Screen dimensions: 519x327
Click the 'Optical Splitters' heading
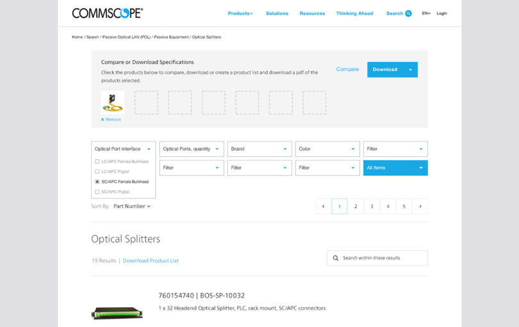point(126,239)
